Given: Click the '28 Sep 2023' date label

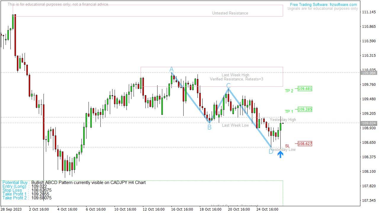Looking at the screenshot, I should point(11,209).
